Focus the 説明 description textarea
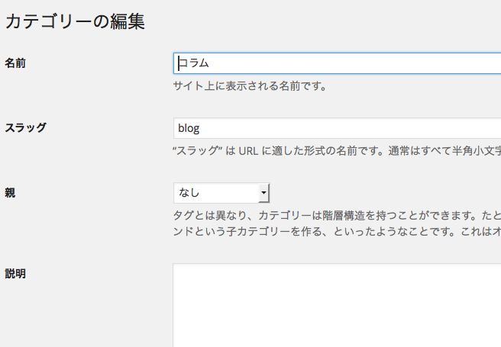The height and width of the screenshot is (347, 501). click(x=336, y=305)
